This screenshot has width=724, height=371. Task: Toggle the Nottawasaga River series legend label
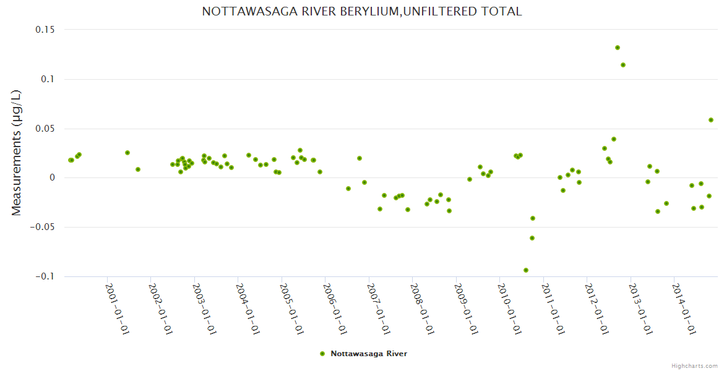click(x=369, y=354)
